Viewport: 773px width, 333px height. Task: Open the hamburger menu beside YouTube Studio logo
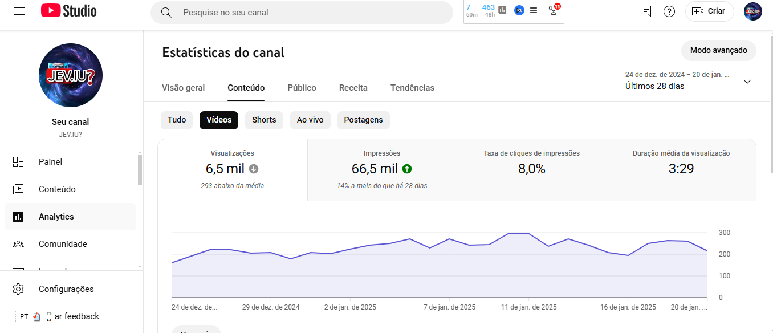[x=19, y=11]
